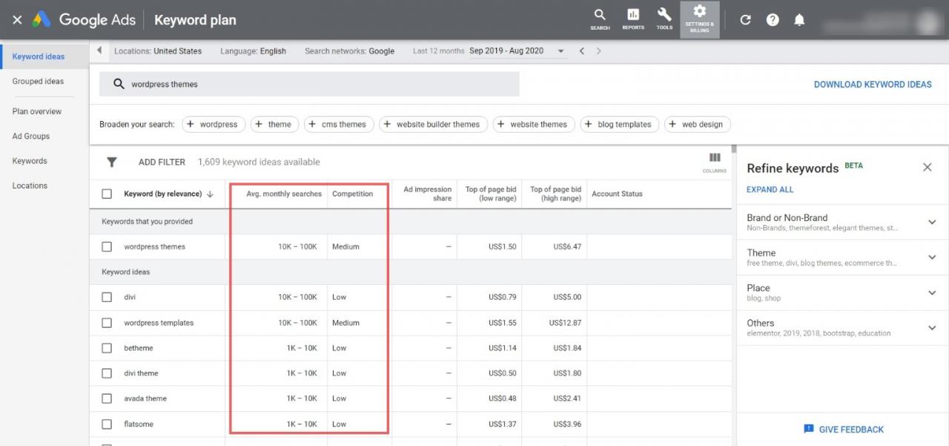Viewport: 949px width, 446px height.
Task: Click Ad impression share column header
Action: (428, 194)
